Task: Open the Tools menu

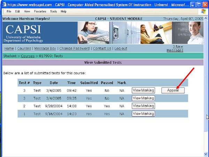Action: [x=53, y=12]
